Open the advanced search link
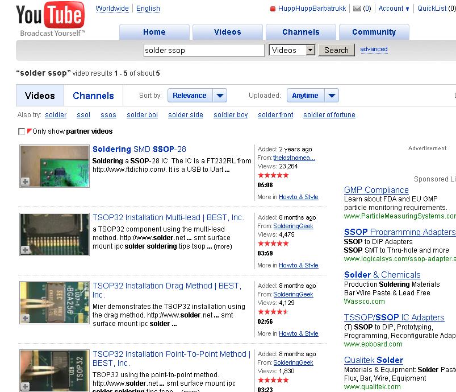Screen dimensions: 456x392 374,49
